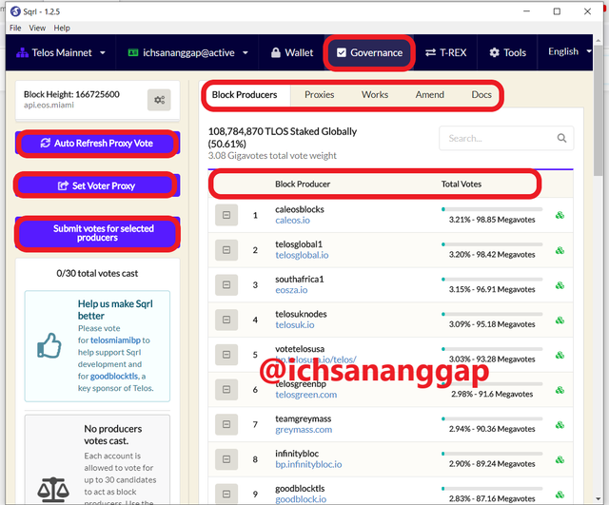Screen dimensions: 609x505
Task: Click the balance scale icon
Action: point(53,489)
